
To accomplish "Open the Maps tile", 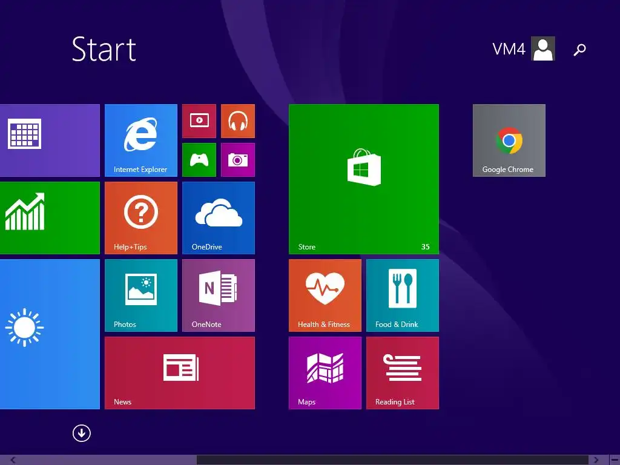I will tap(325, 373).
